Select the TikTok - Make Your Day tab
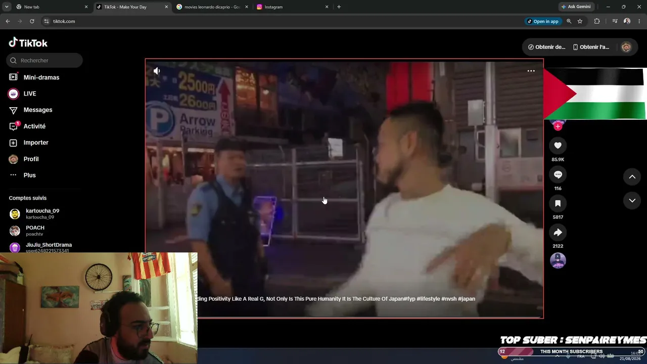The image size is (647, 364). pos(132,7)
